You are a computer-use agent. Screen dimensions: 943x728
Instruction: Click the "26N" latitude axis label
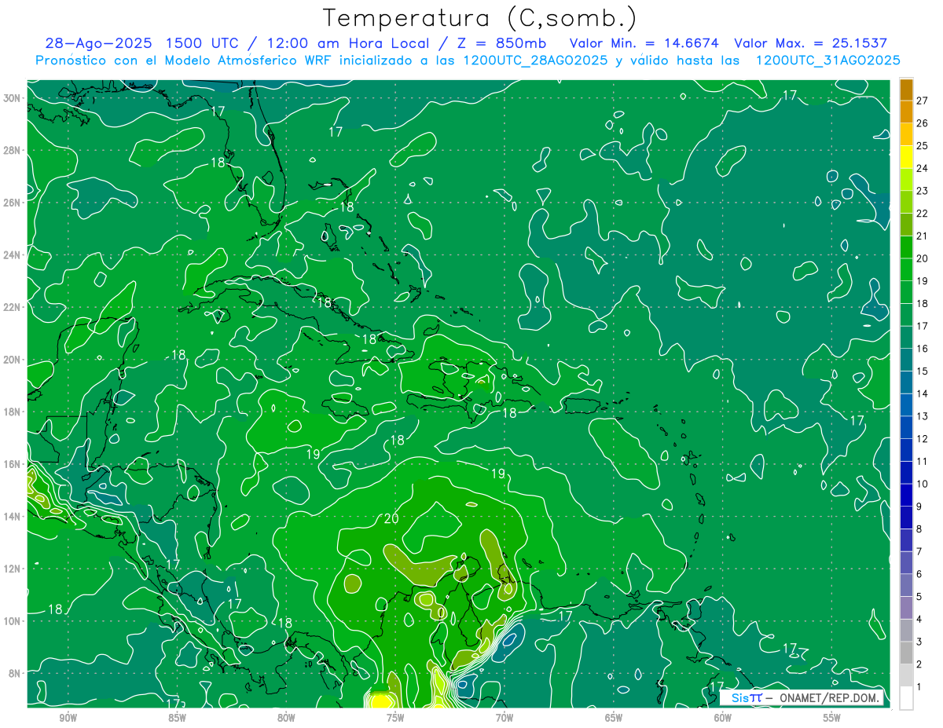click(x=12, y=203)
